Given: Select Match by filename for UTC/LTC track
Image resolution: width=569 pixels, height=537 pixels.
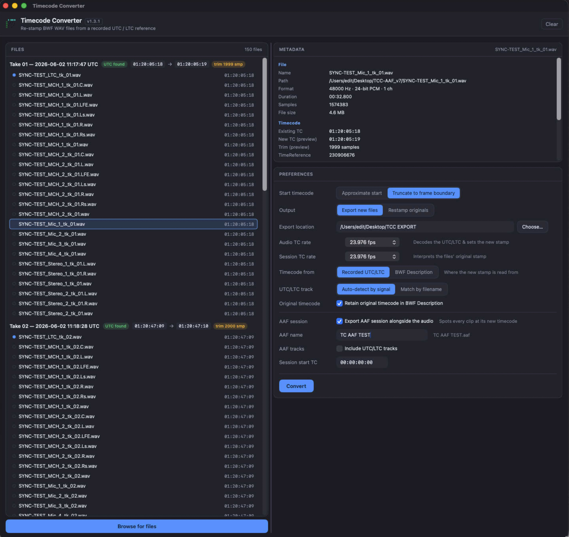Looking at the screenshot, I should pos(421,289).
